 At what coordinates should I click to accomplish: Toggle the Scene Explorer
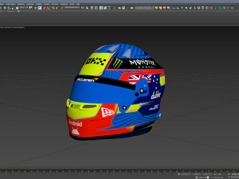coord(92,8)
